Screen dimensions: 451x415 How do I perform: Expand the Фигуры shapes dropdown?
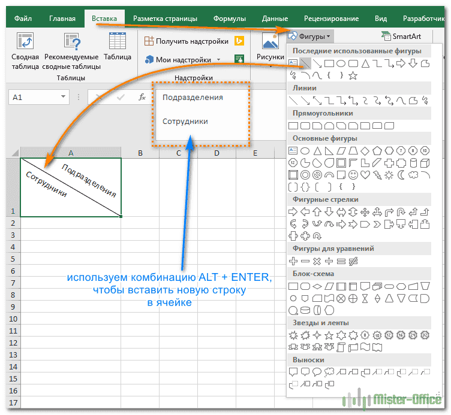pos(310,37)
